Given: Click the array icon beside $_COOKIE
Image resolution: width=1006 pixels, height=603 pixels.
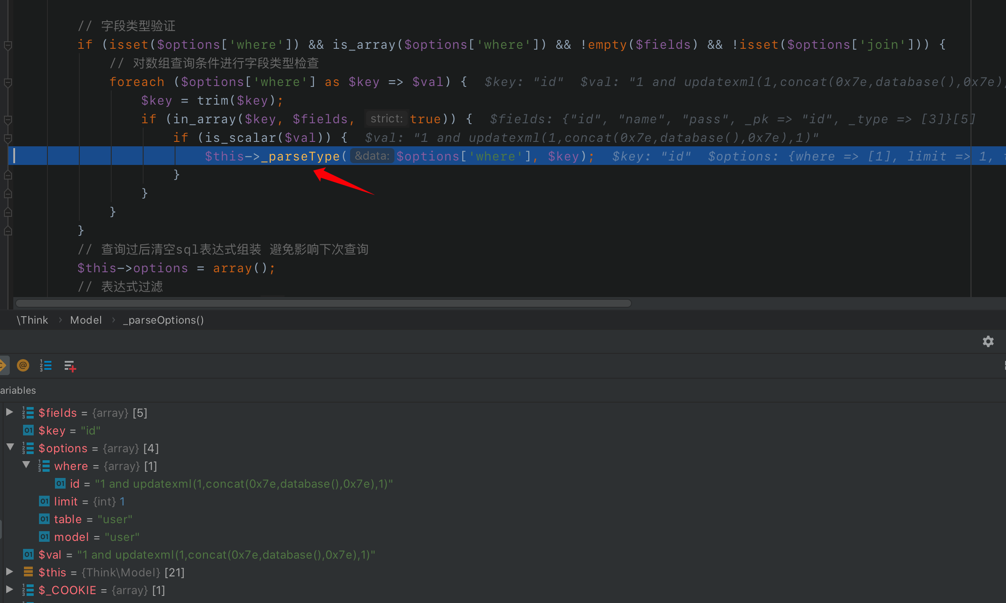Looking at the screenshot, I should click(x=28, y=590).
